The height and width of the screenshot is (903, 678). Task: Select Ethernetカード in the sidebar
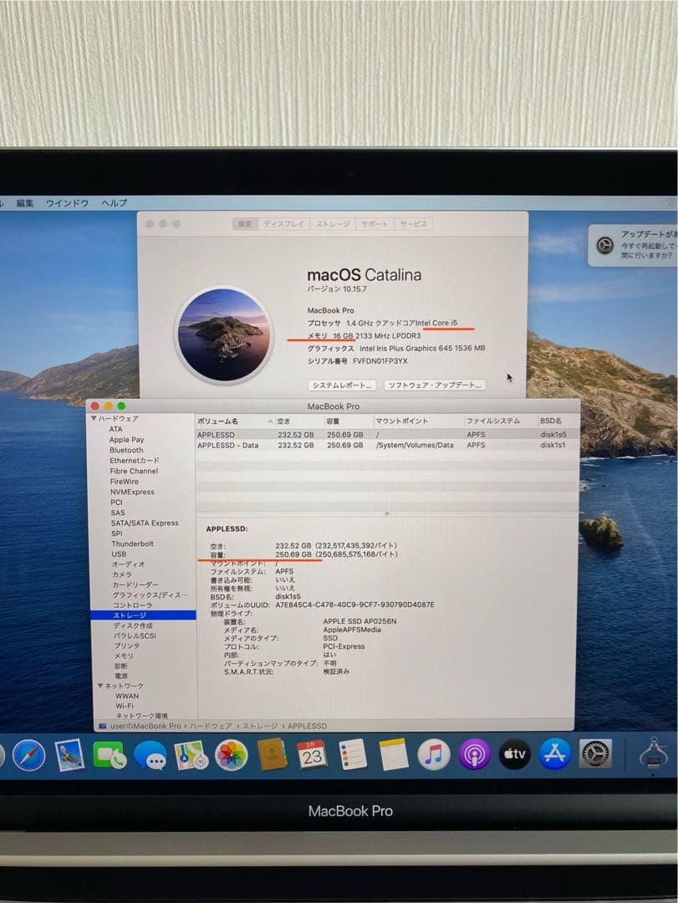[135, 461]
